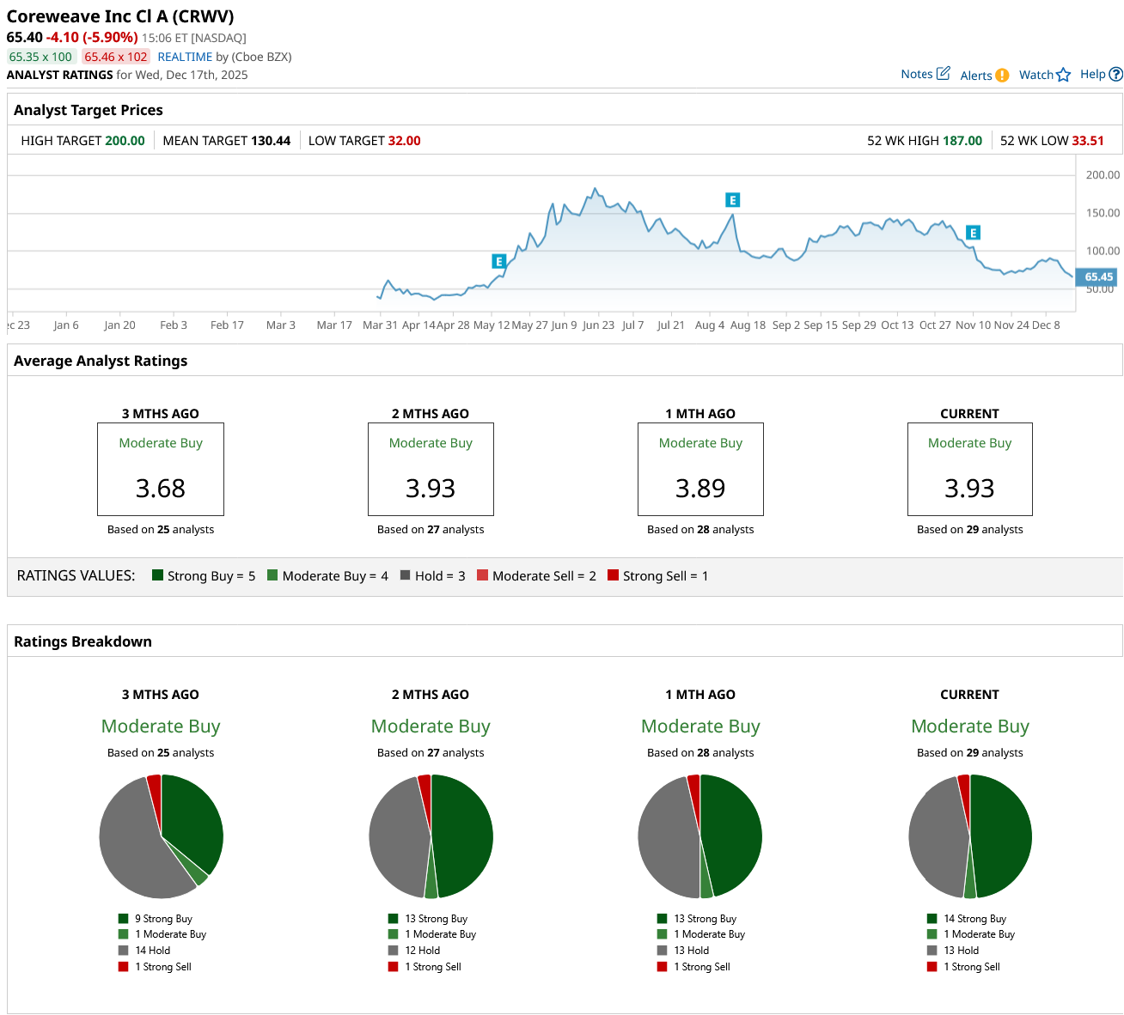Click the Strong Buy slice in the CURRENT pie
Screen dimensions: 1124x1015
click(1001, 837)
